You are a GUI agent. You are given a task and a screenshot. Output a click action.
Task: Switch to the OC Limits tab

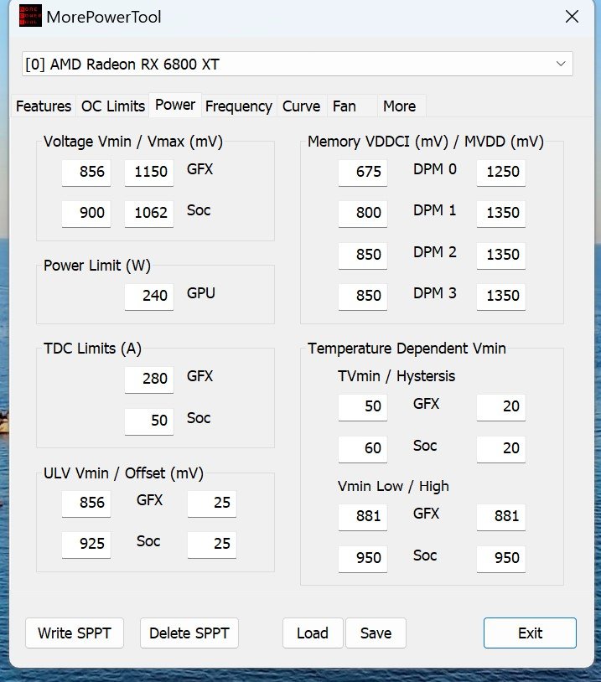(112, 106)
